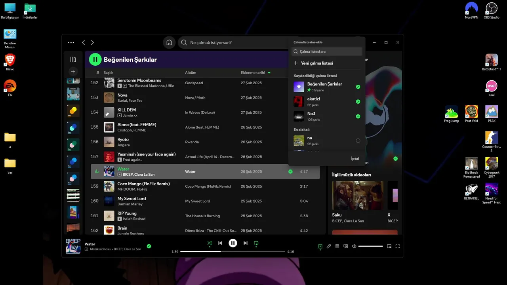Click the 'Ne çalmak istiyorsun?' search field
This screenshot has height=285, width=507.
coord(234,42)
